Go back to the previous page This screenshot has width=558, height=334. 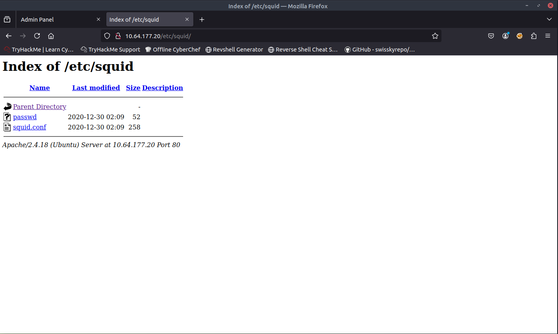[x=9, y=36]
